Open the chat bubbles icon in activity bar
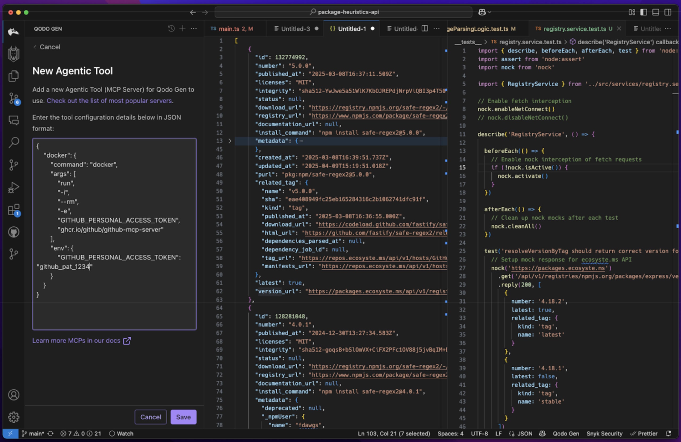The height and width of the screenshot is (442, 681). pyautogui.click(x=14, y=120)
